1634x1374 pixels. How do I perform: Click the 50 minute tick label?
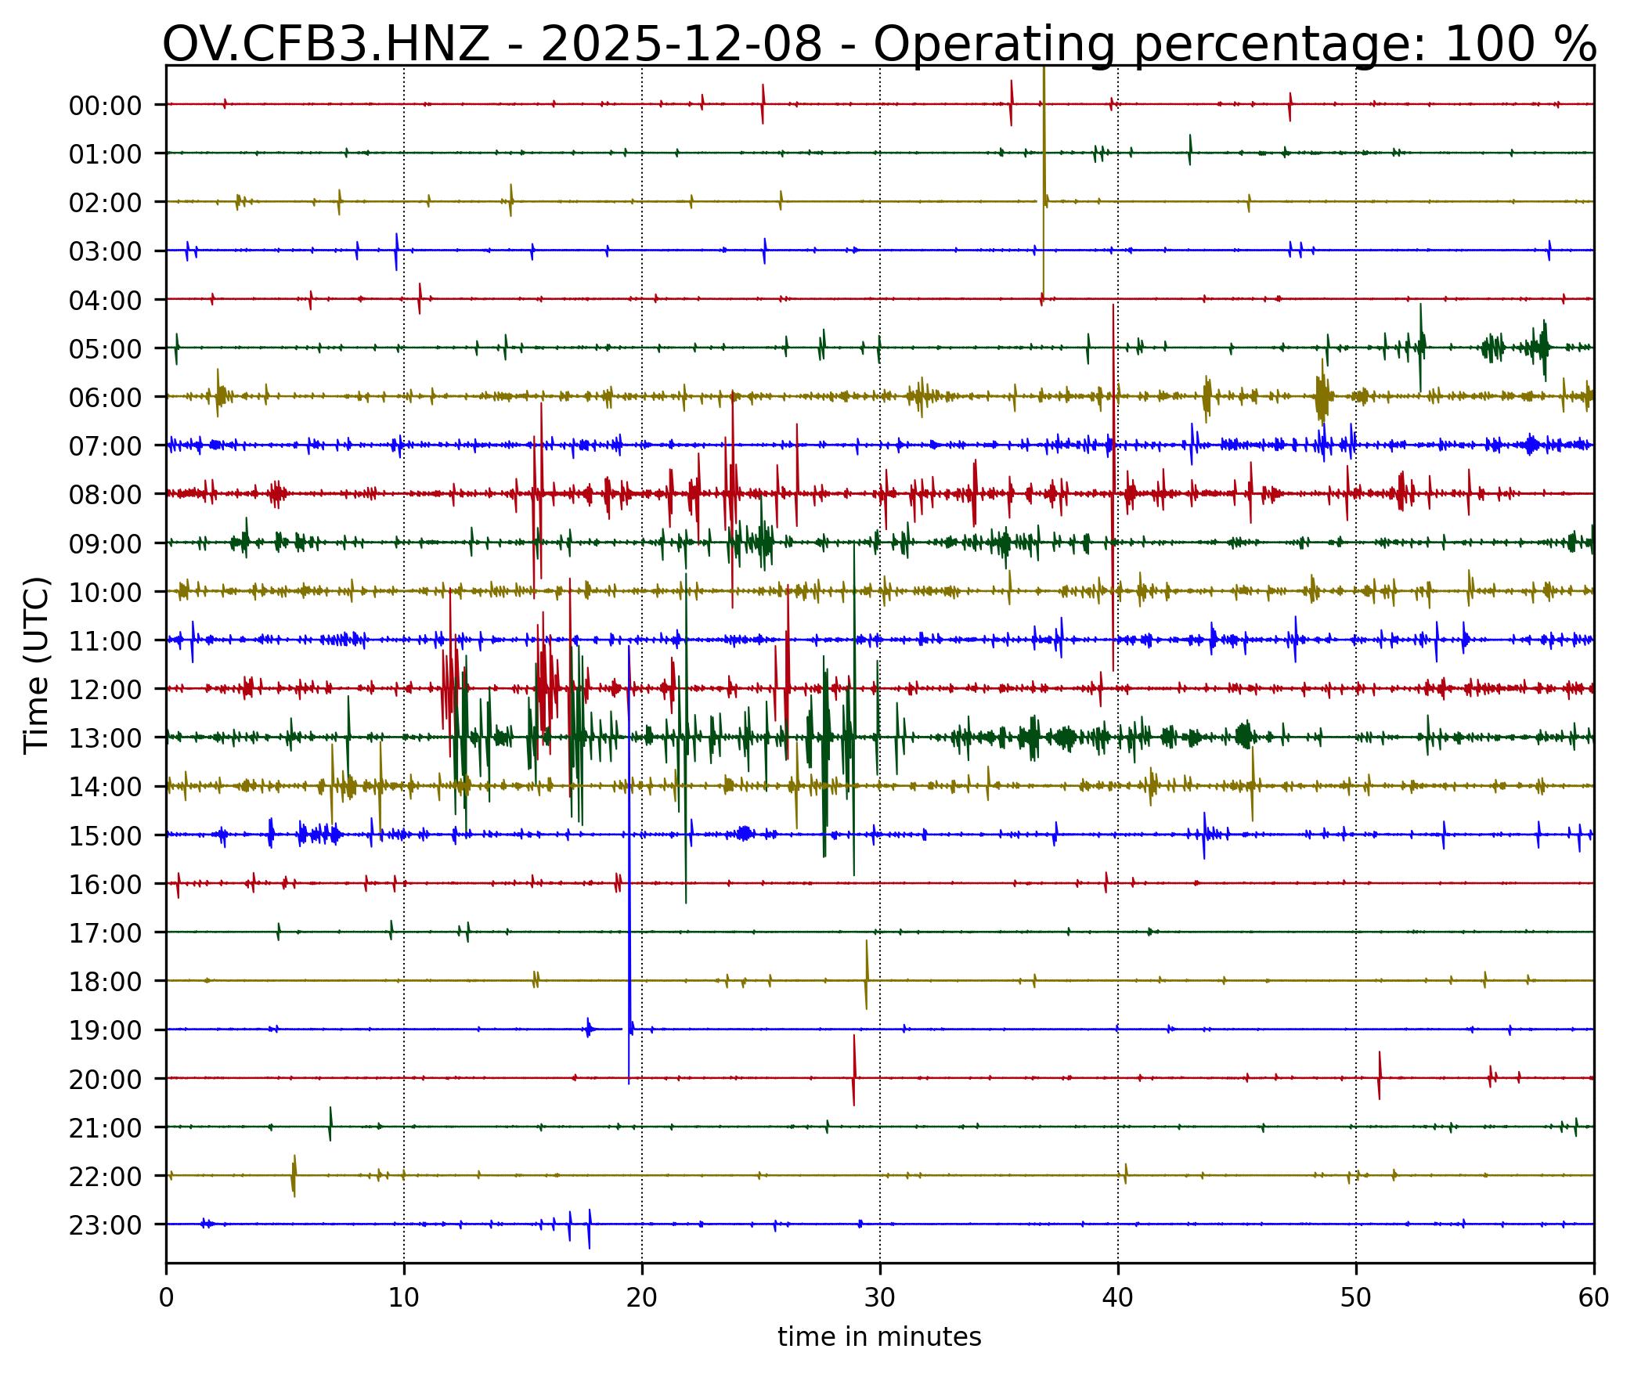(1355, 1299)
